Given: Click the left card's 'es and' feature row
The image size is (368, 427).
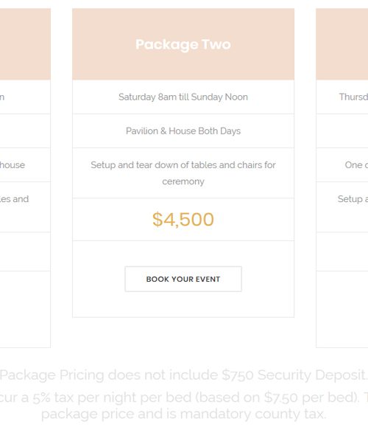Looking at the screenshot, I should [25, 207].
